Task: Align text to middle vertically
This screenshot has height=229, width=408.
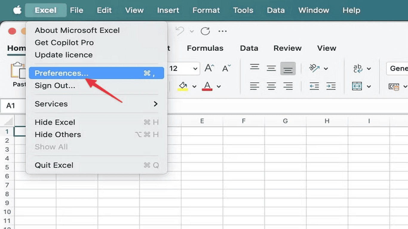Action: coord(271,68)
